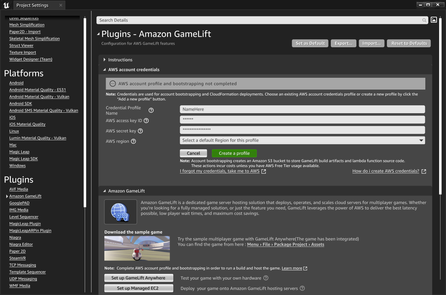The width and height of the screenshot is (446, 295).
Task: Click the help icon next to AWS secret key
Action: (140, 131)
